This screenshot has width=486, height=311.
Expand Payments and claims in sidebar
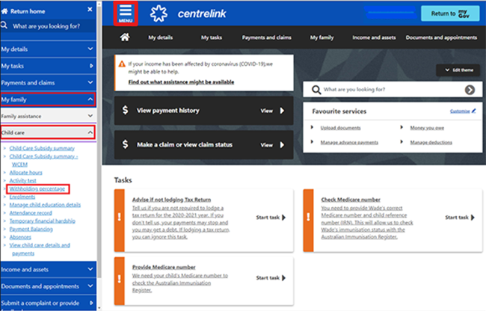[x=91, y=82]
